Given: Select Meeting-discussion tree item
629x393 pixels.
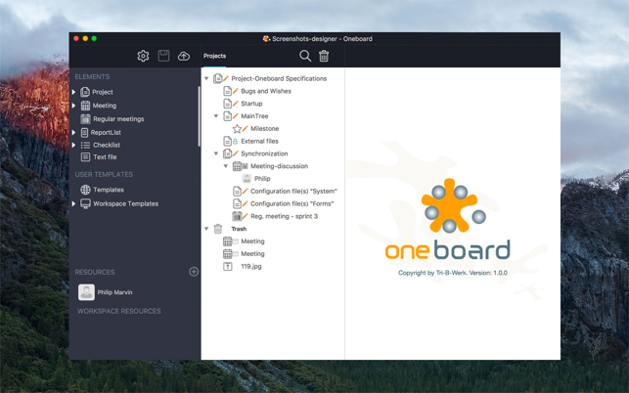Looking at the screenshot, I should tap(279, 166).
